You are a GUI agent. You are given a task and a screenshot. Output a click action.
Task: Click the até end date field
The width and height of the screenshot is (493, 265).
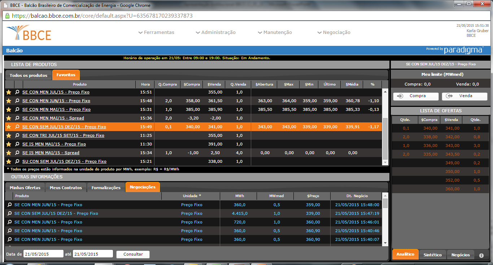pos(93,254)
